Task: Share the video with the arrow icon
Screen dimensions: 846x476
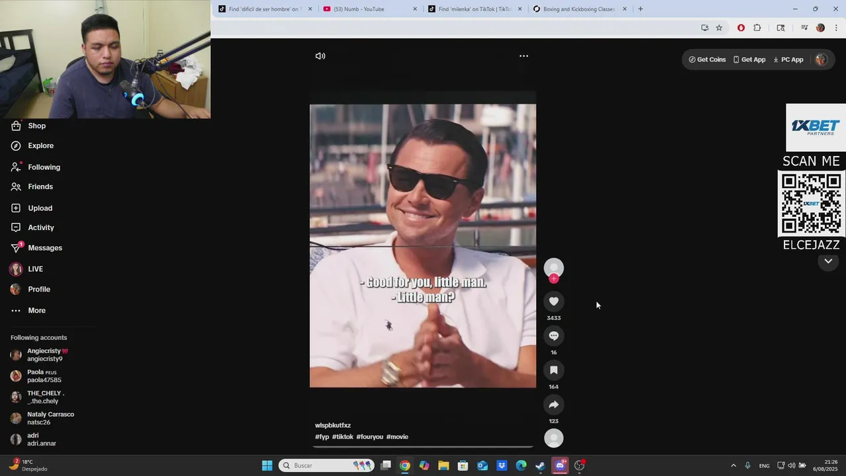Action: (x=554, y=405)
